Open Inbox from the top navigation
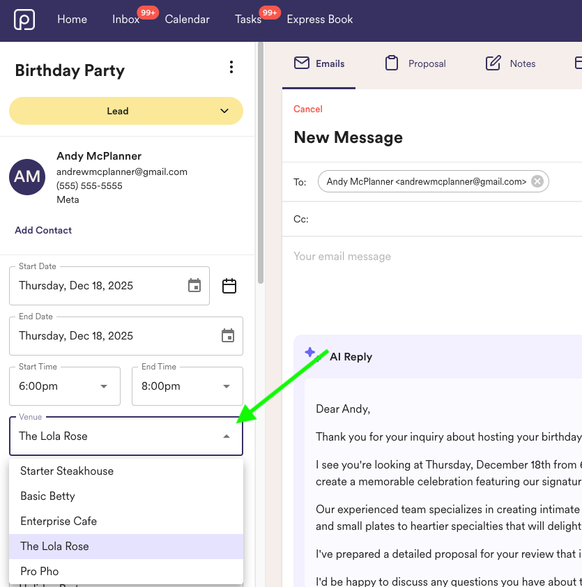The width and height of the screenshot is (582, 587). 125,20
